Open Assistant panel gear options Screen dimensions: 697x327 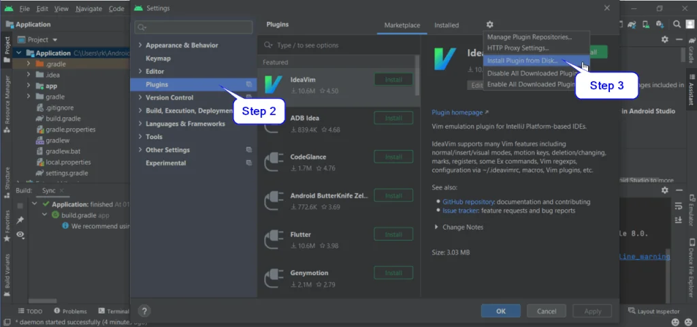[x=664, y=39]
